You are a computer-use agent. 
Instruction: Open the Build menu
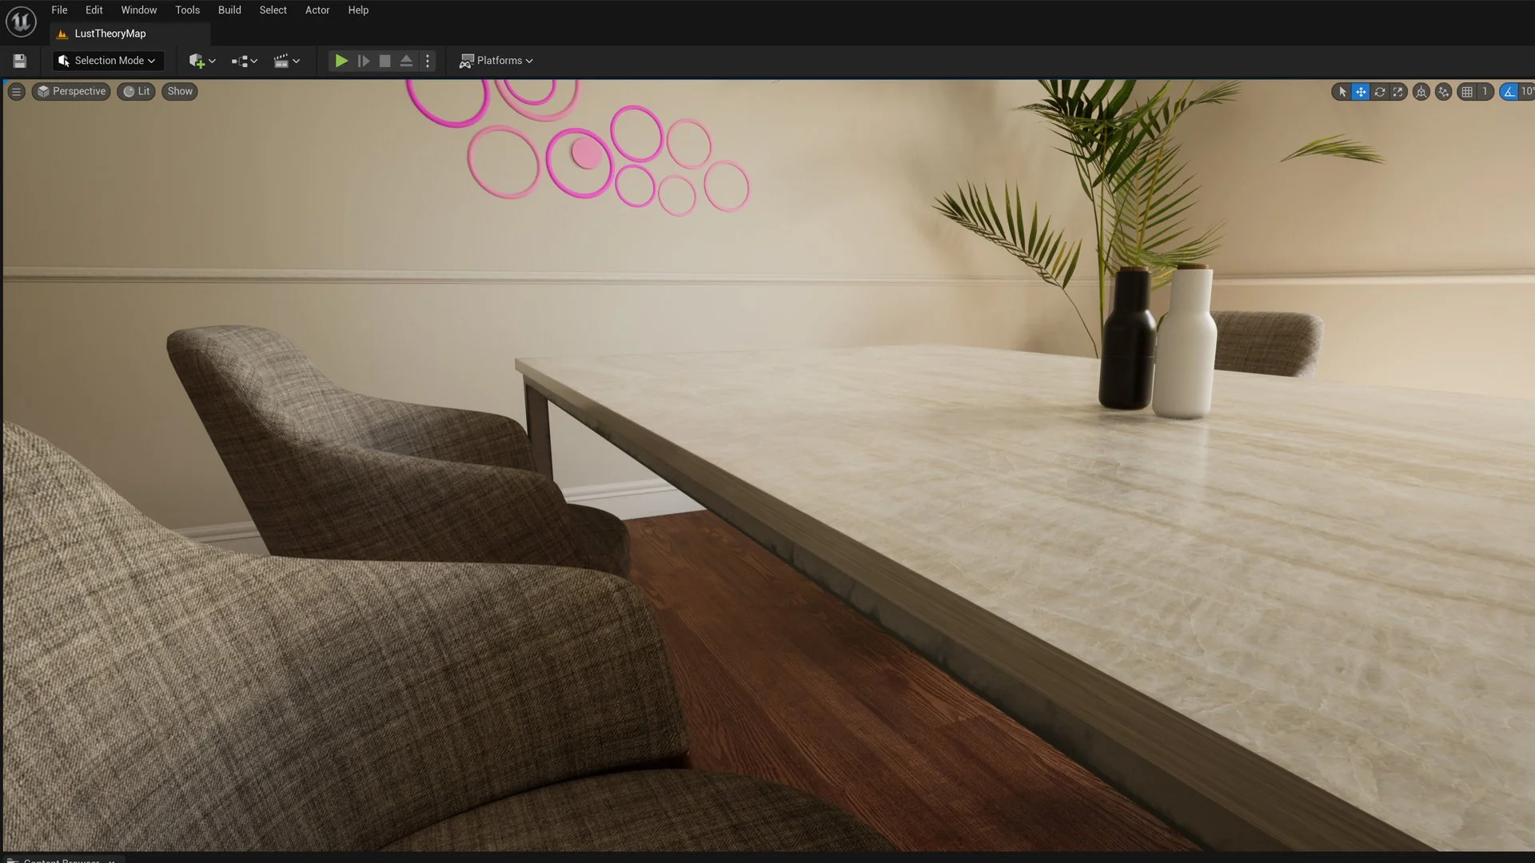click(229, 10)
